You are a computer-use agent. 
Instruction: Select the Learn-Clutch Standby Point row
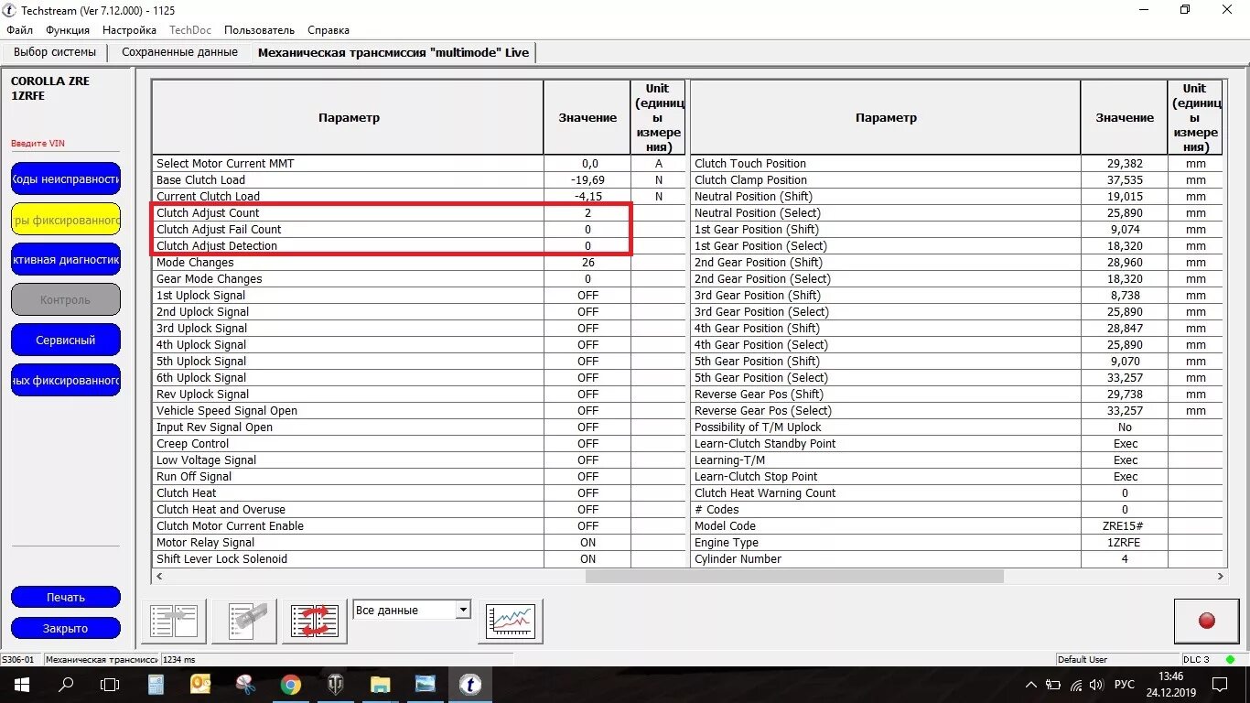click(x=956, y=443)
